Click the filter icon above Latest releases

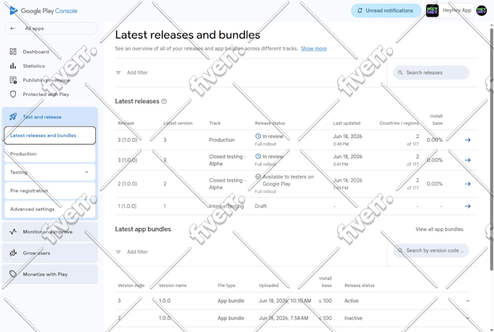coord(118,73)
